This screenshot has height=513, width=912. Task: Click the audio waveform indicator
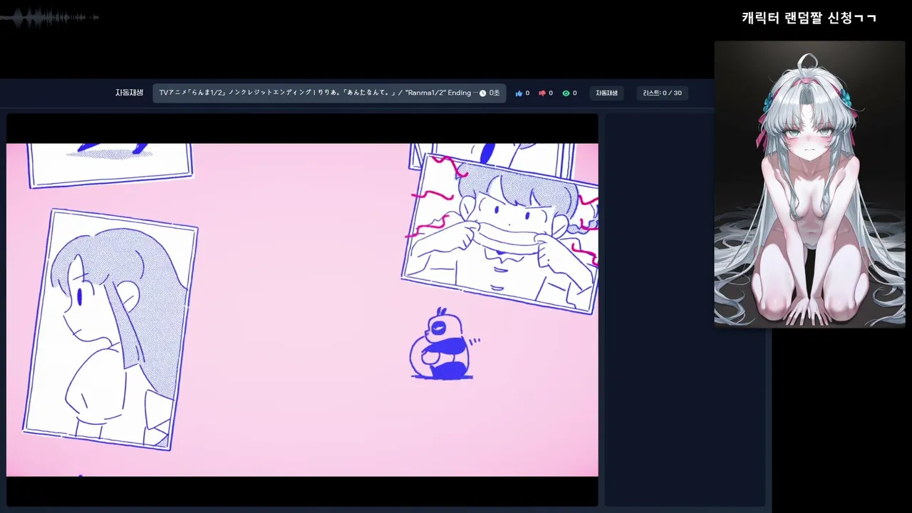(x=50, y=17)
